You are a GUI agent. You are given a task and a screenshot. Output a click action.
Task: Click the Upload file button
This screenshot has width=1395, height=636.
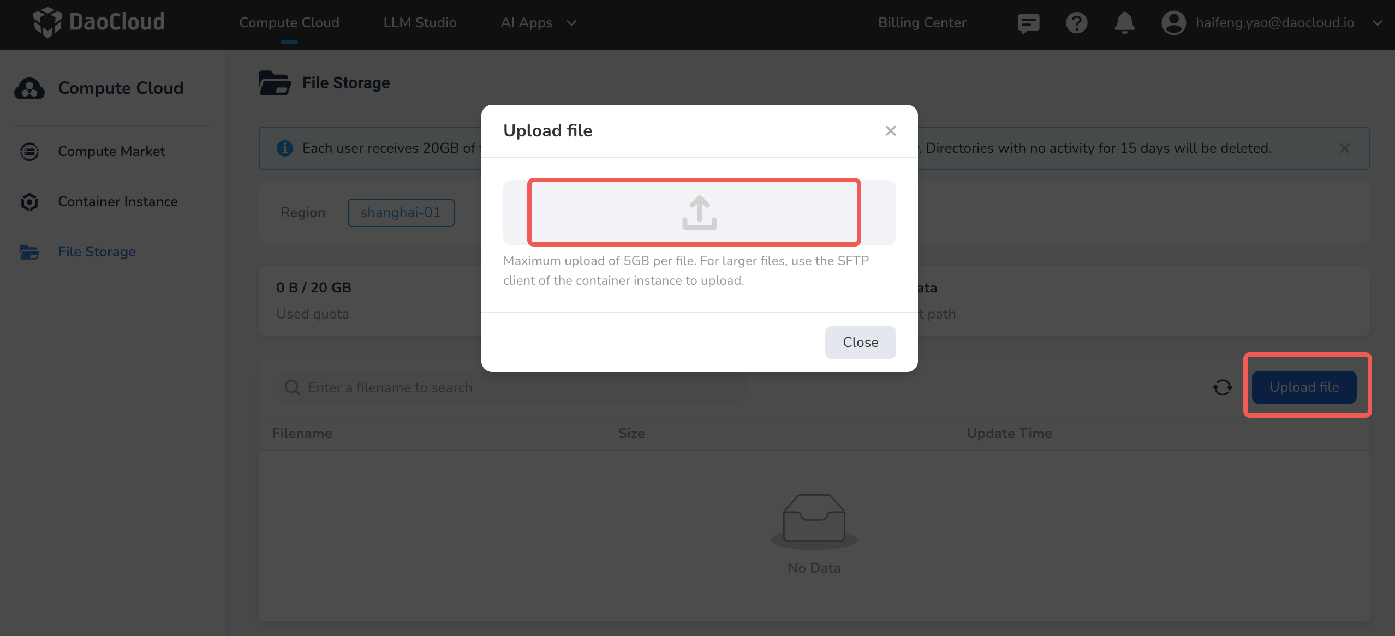[x=1304, y=387]
